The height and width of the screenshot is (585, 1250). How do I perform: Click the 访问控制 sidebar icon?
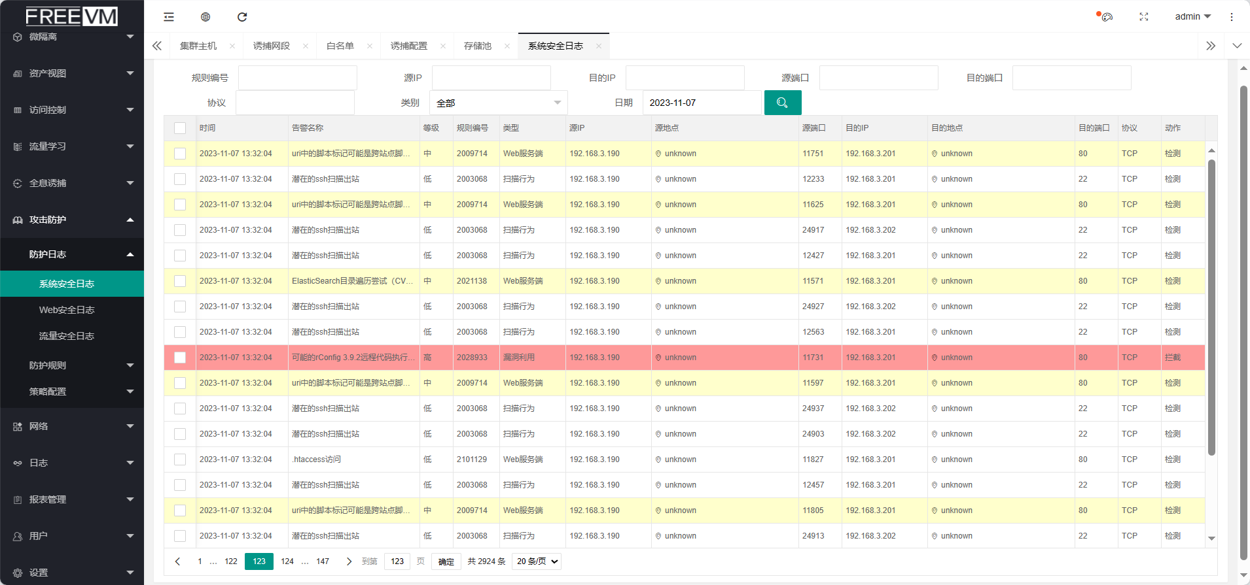[x=18, y=110]
